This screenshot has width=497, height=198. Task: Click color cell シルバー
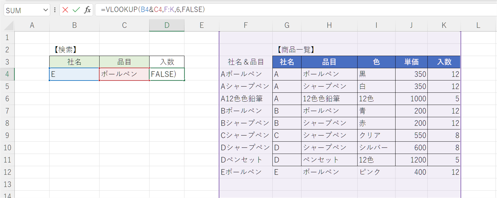coord(376,148)
